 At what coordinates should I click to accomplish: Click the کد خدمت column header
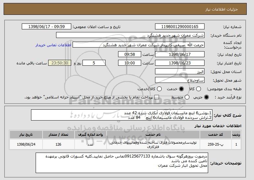(215, 135)
